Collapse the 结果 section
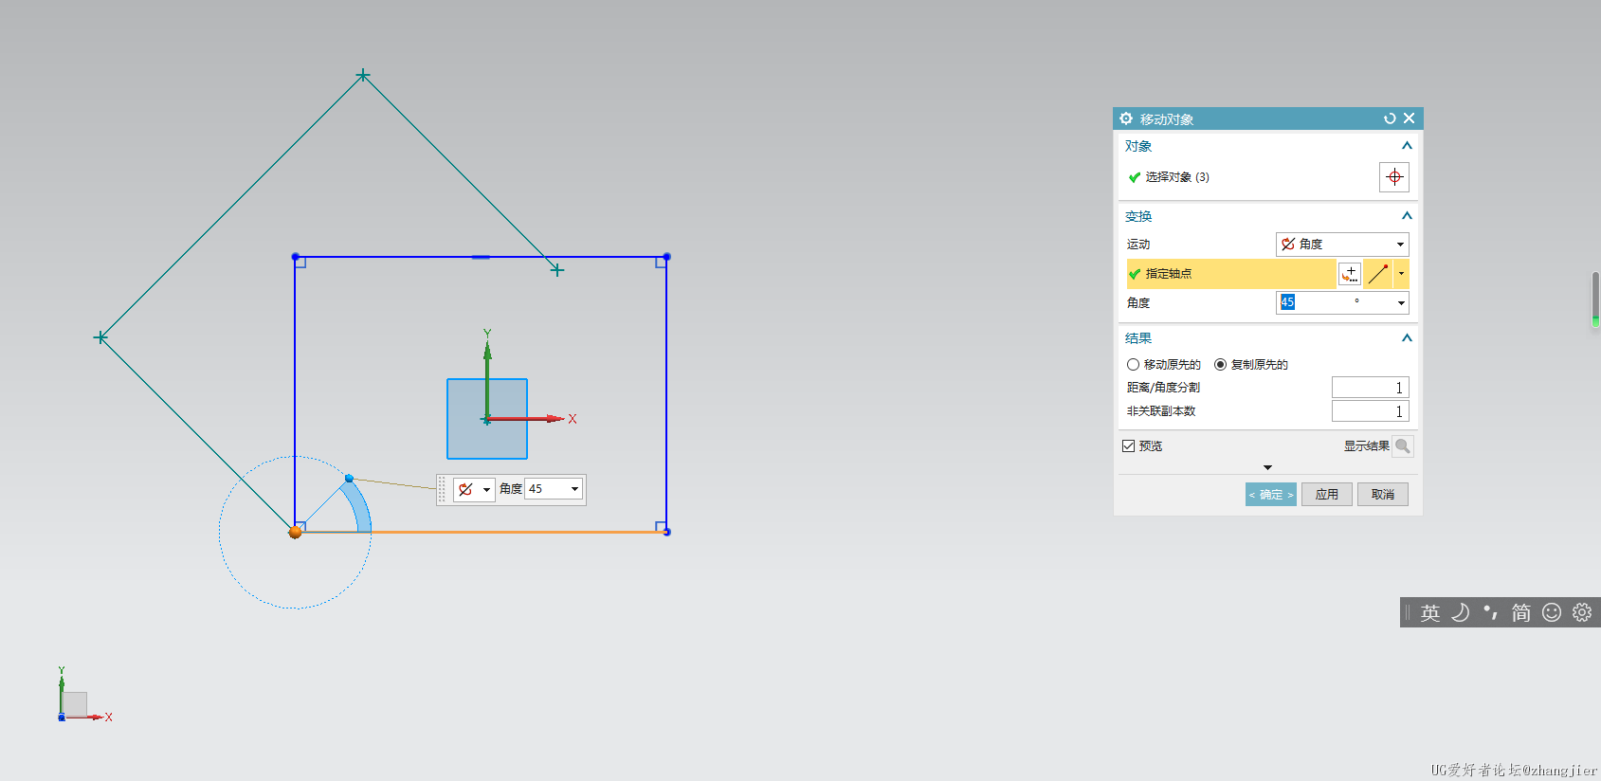Screen dimensions: 1601x781 click(1407, 338)
